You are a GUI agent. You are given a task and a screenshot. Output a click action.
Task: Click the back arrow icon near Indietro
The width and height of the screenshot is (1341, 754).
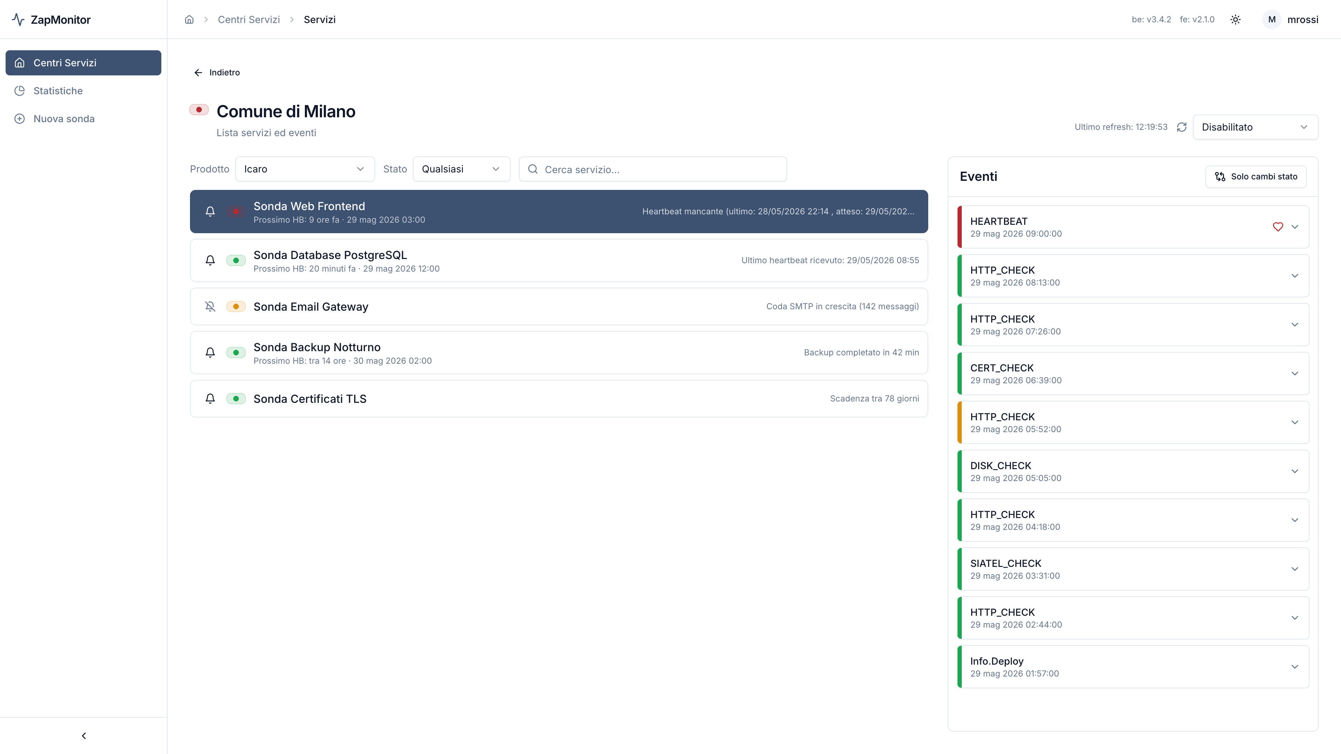pyautogui.click(x=198, y=72)
